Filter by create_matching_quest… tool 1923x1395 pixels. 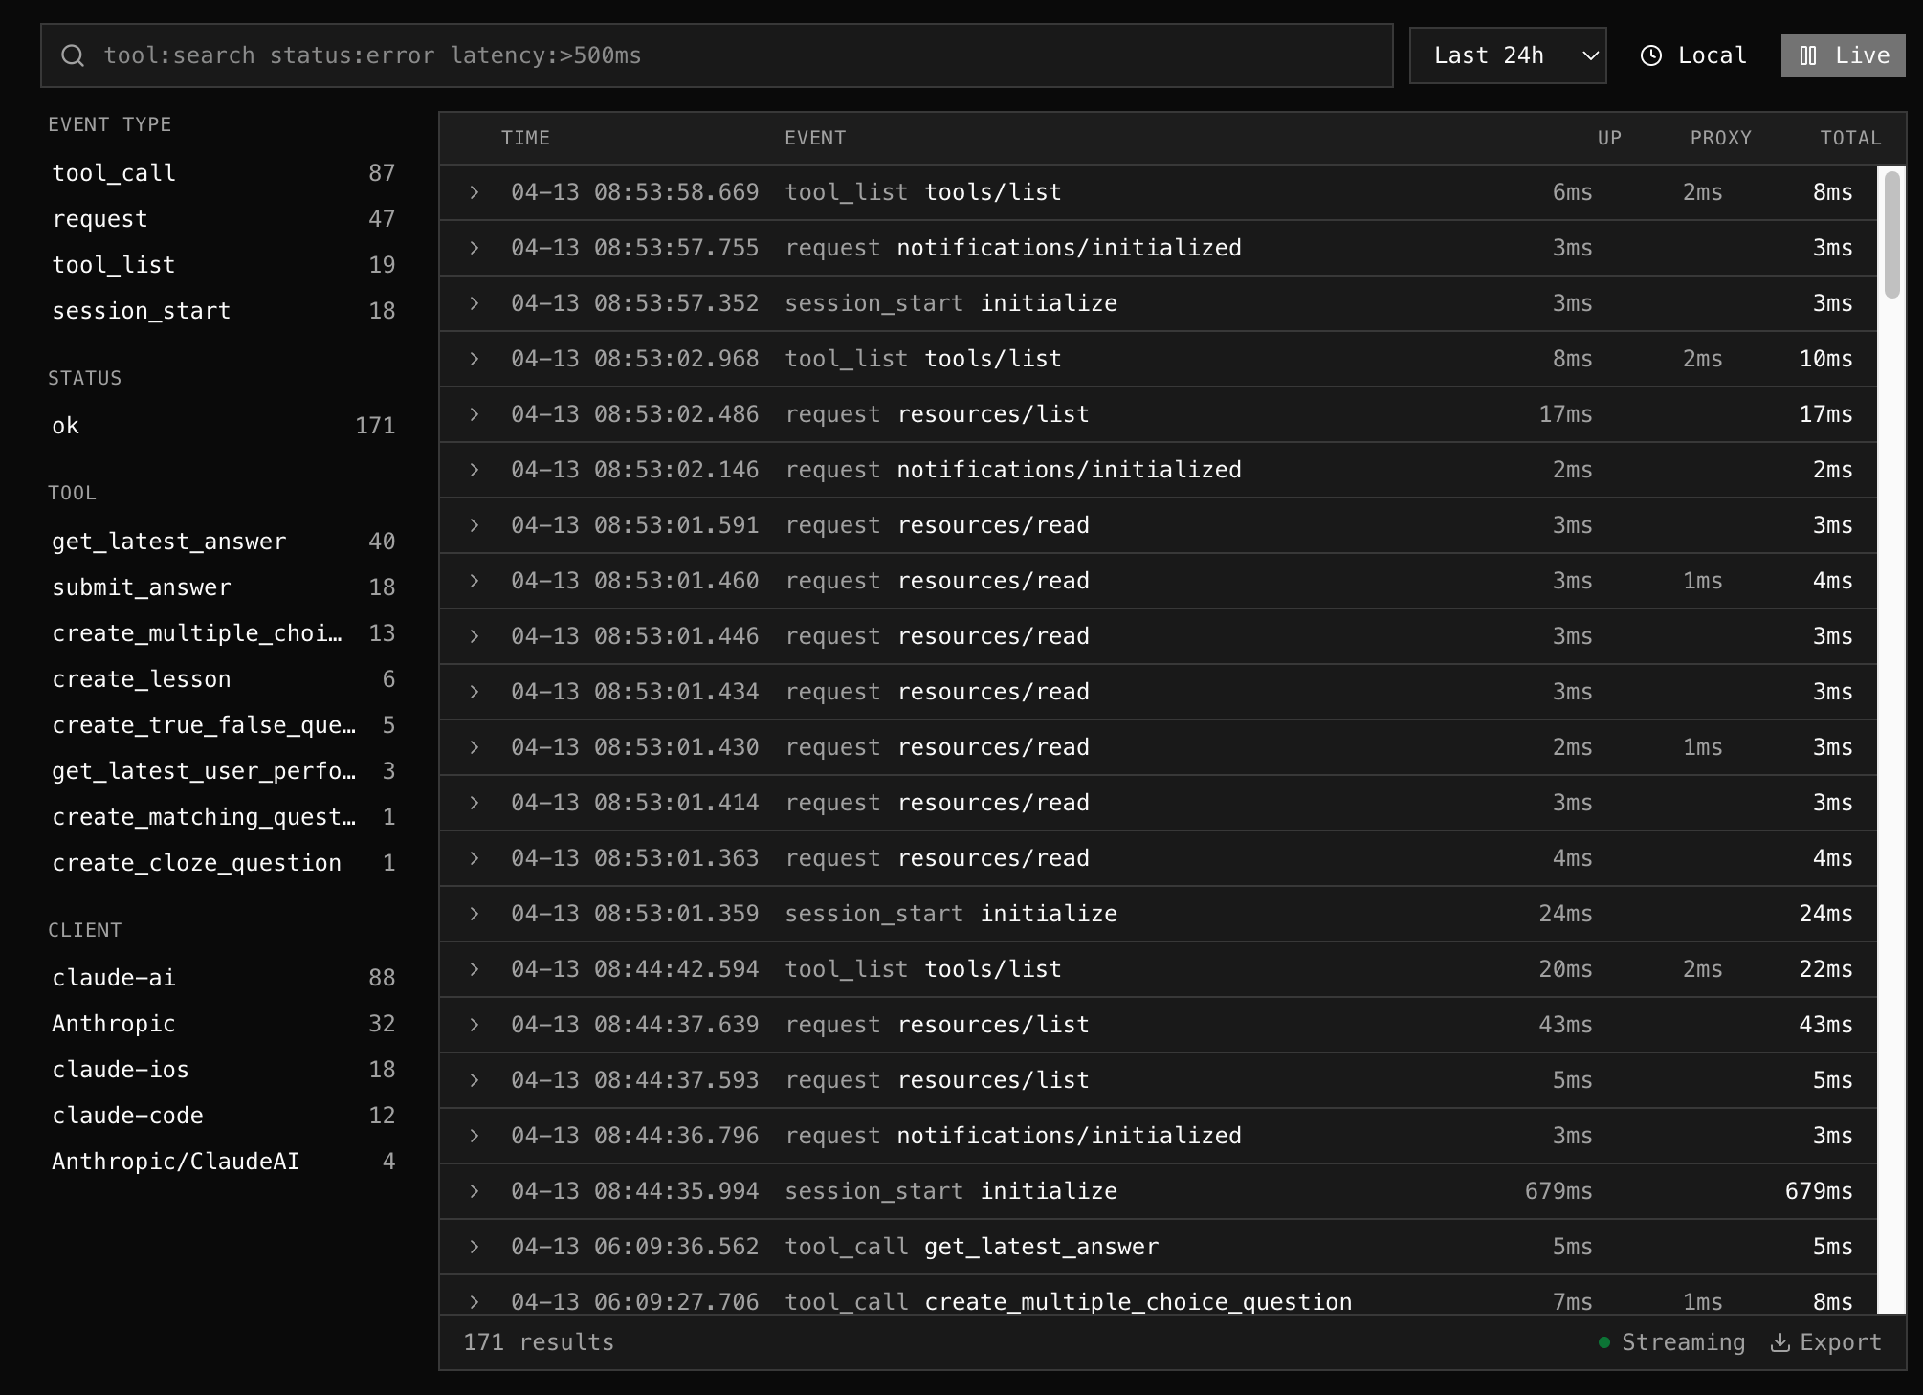223,817
